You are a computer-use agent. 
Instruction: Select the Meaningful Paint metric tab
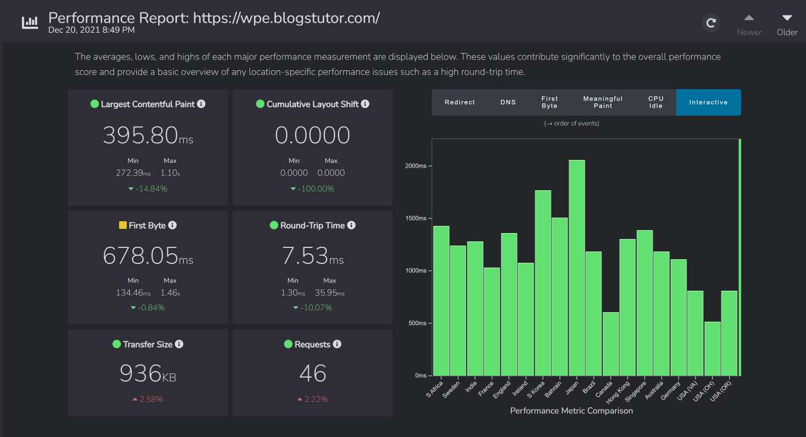(603, 102)
